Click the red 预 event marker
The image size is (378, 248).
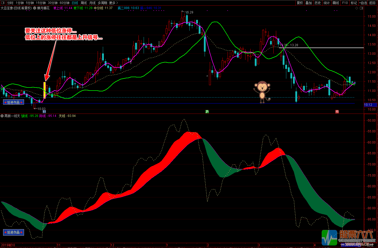tap(337, 112)
